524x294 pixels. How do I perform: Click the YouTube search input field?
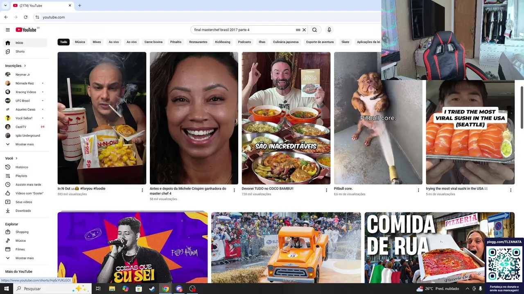[x=244, y=30]
